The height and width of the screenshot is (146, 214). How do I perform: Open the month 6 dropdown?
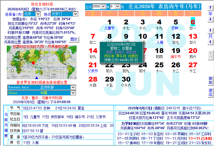(117, 6)
